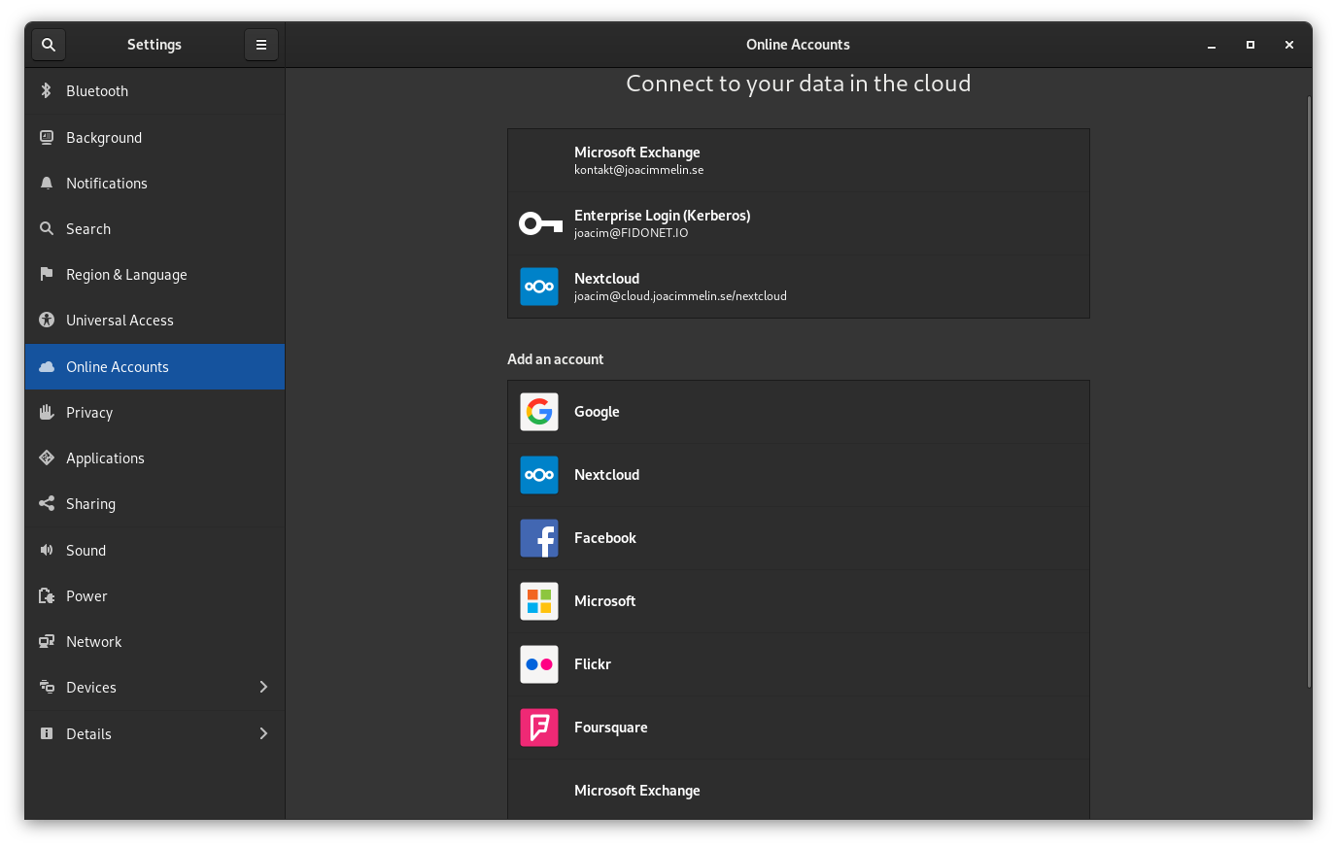
Task: Open the Background settings panel
Action: click(154, 138)
